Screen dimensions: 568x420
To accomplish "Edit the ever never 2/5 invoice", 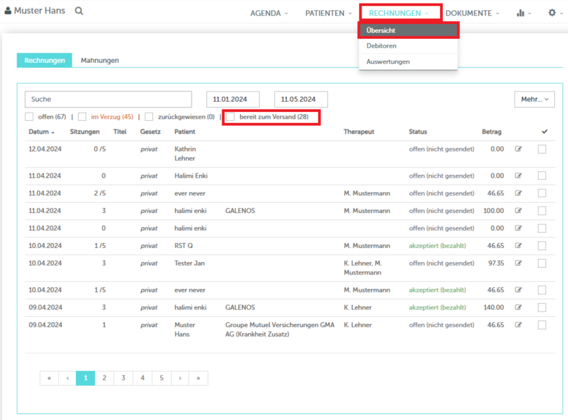I will tap(518, 193).
